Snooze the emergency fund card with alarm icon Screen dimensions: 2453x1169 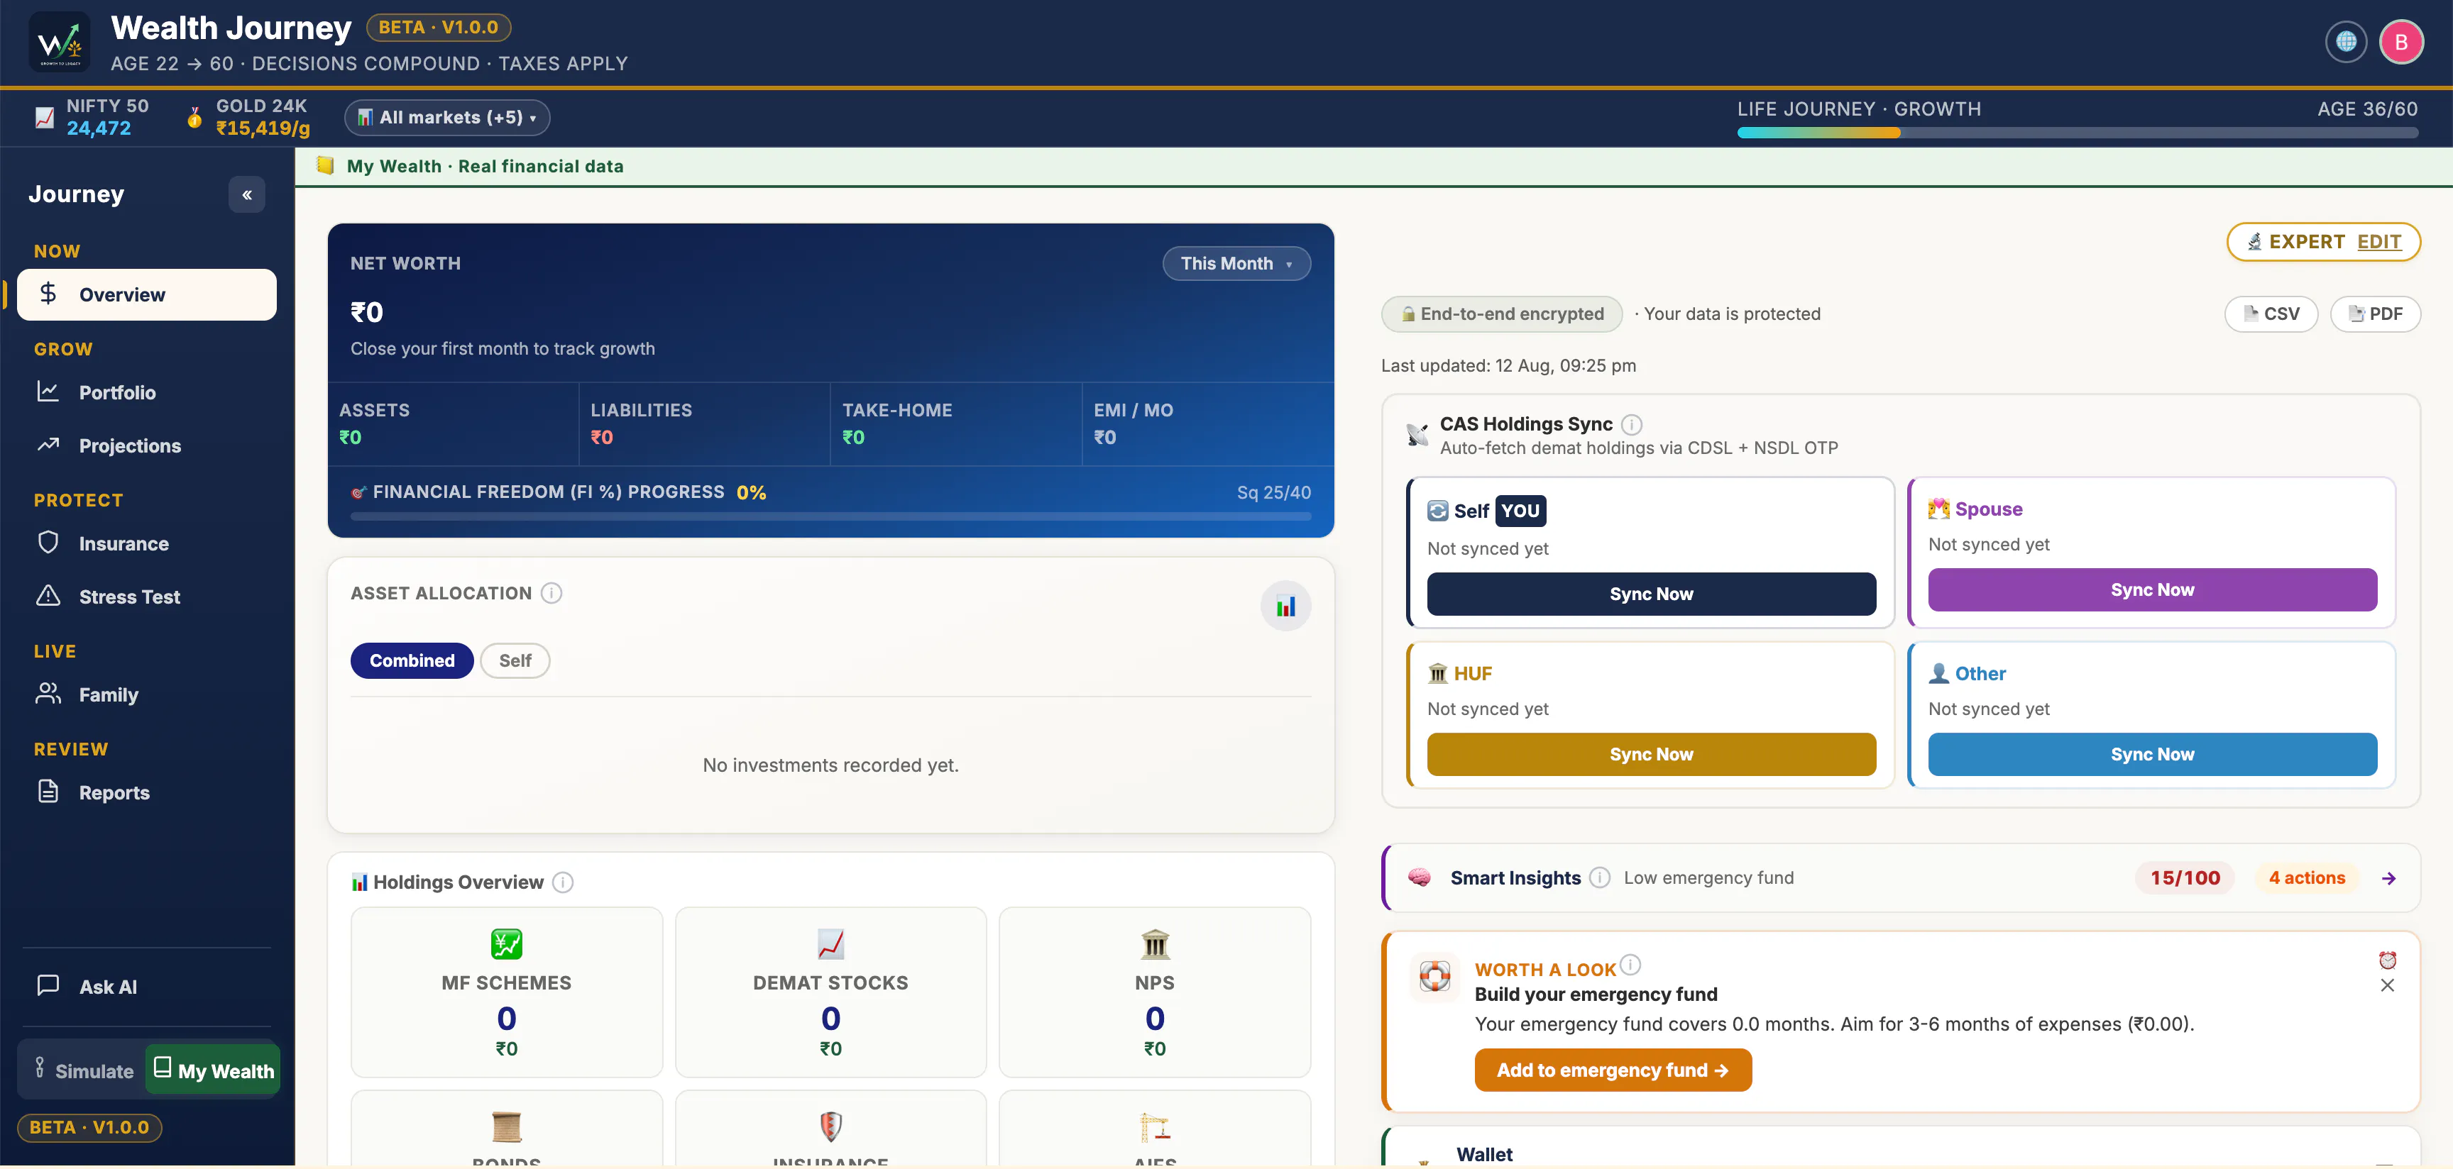[2387, 960]
